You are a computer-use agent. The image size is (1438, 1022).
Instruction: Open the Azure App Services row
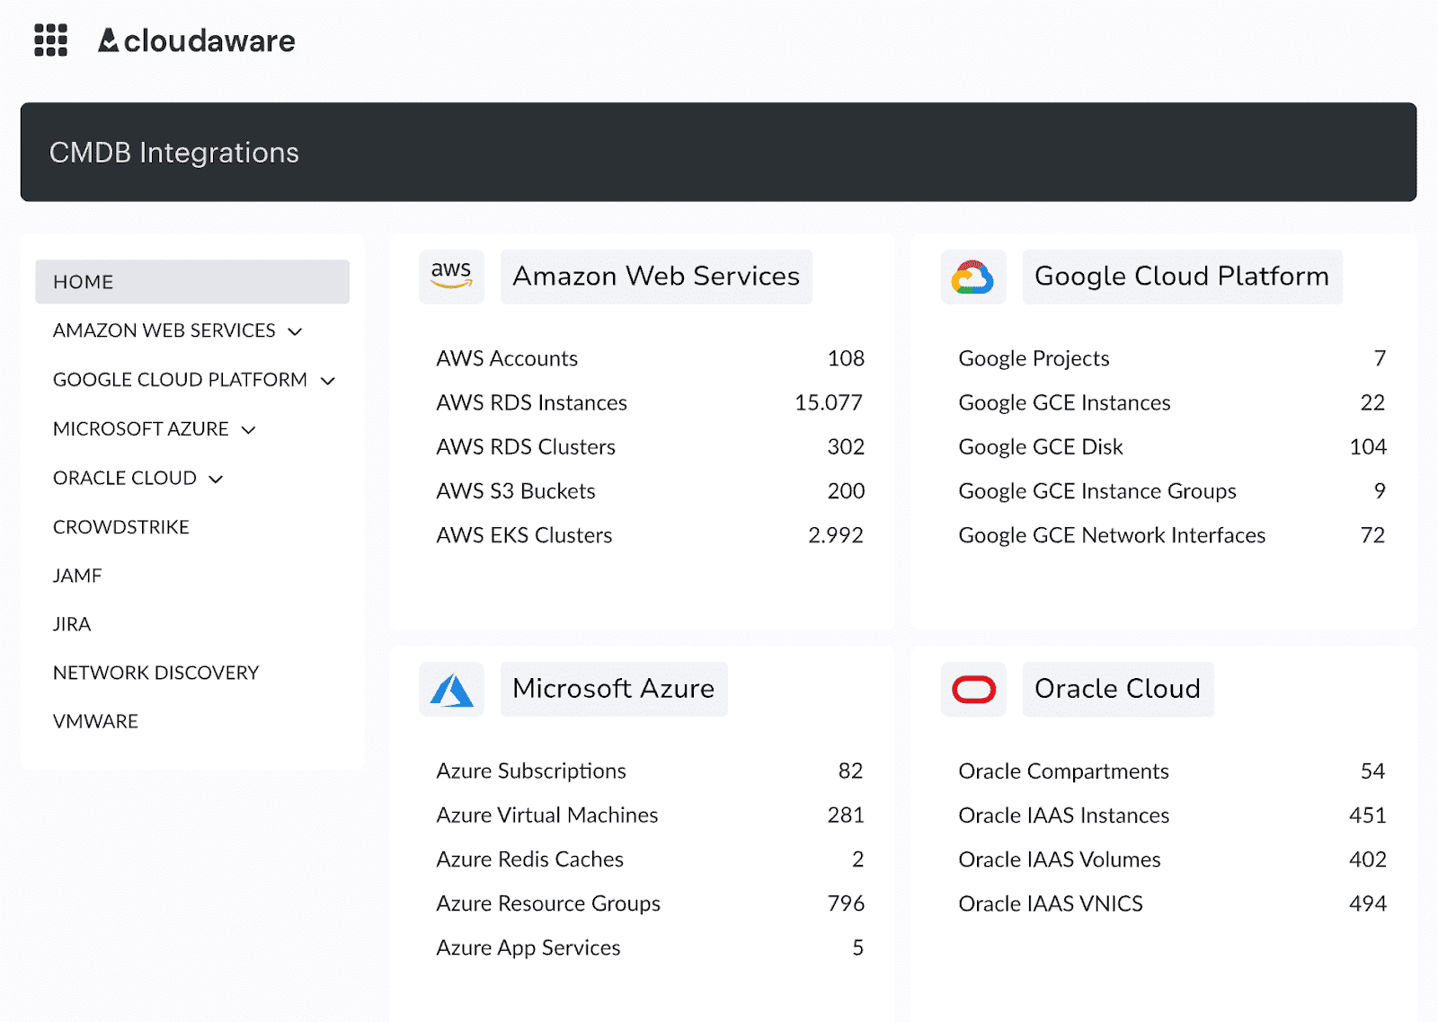pos(651,947)
